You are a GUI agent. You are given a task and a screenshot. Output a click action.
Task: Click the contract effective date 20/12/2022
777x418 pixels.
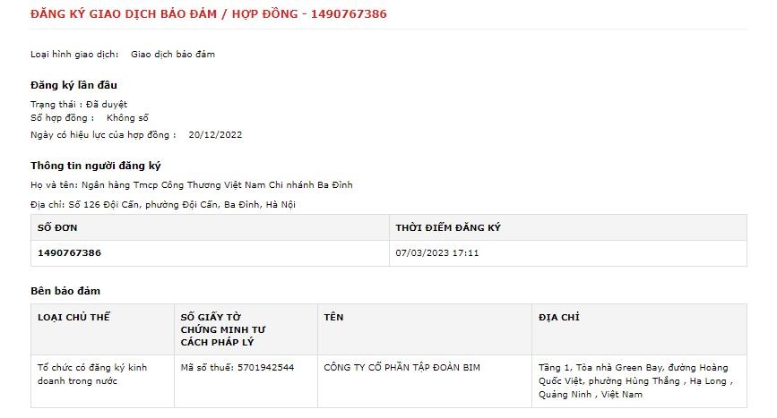pos(215,135)
